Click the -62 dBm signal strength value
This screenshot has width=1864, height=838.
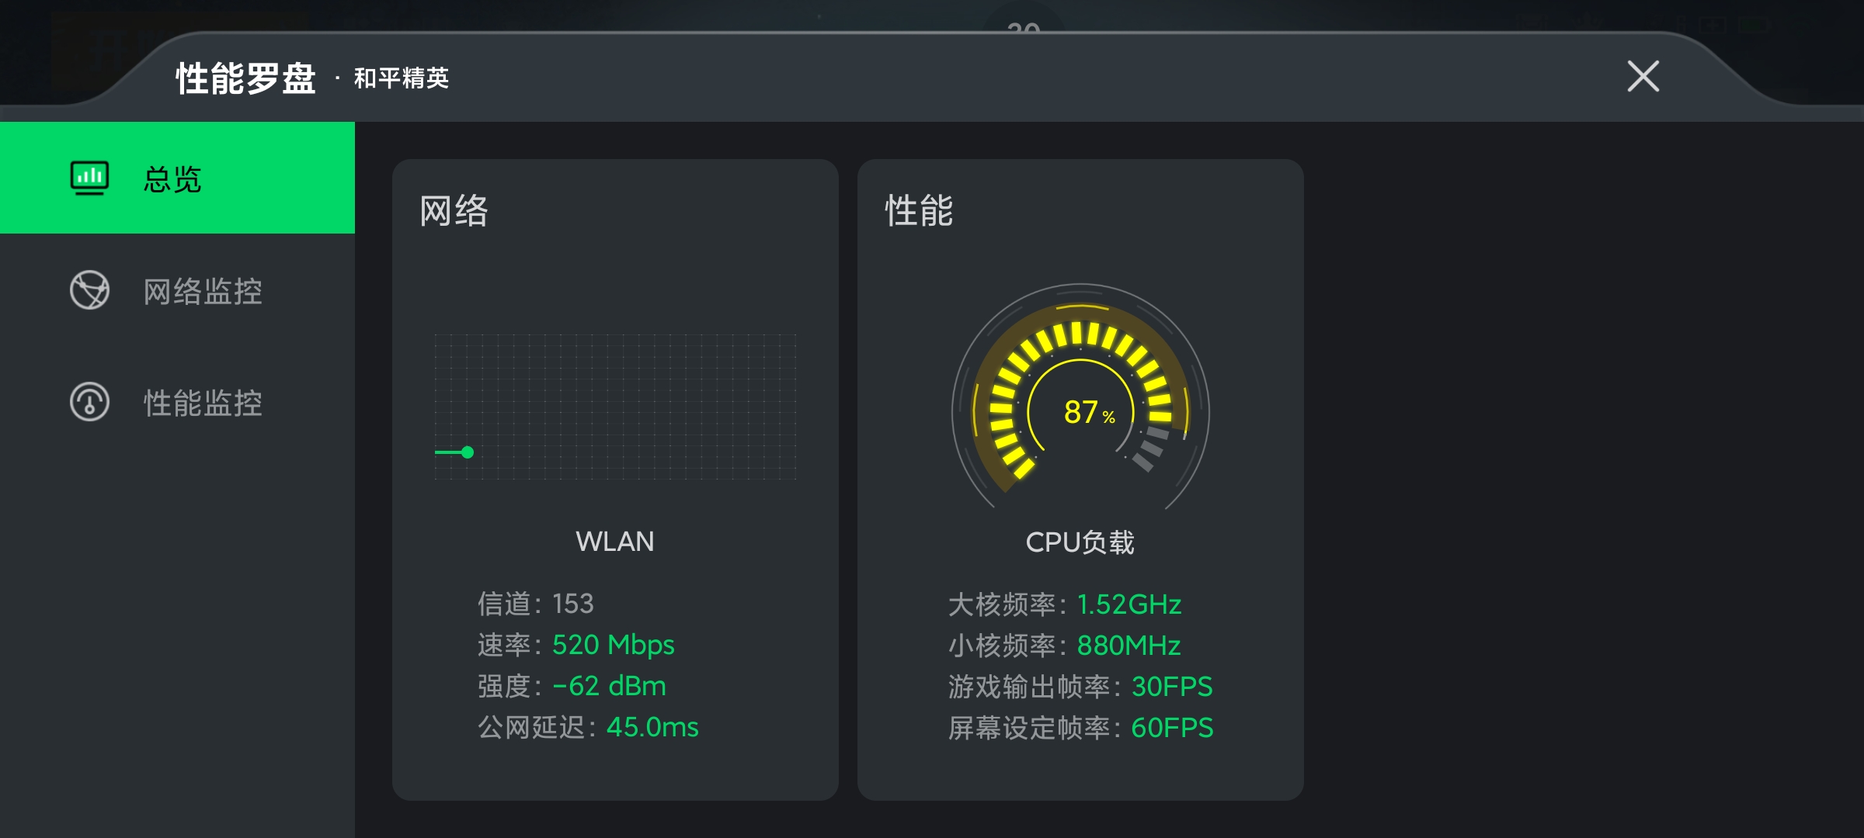(x=610, y=686)
